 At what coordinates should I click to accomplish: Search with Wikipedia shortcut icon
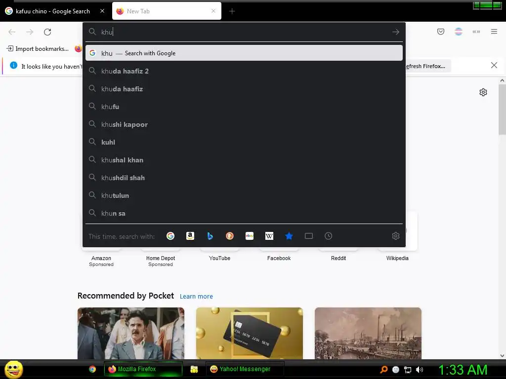pos(269,236)
